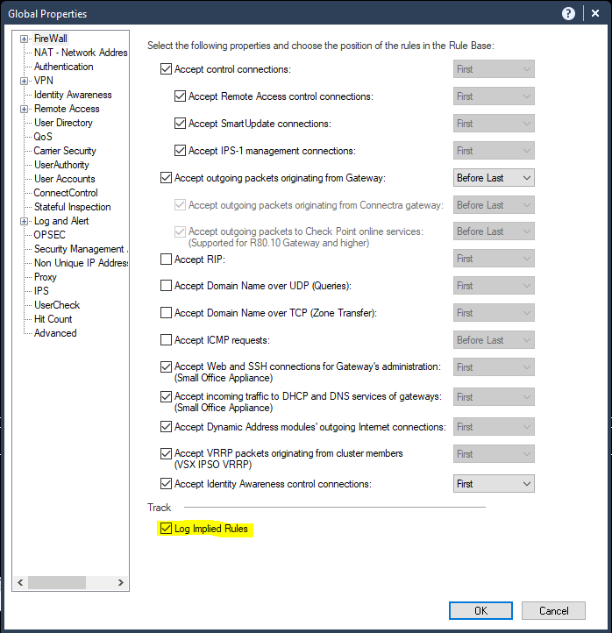Open the Stateful Inspection page
Screen dimensions: 612x633
[x=72, y=207]
